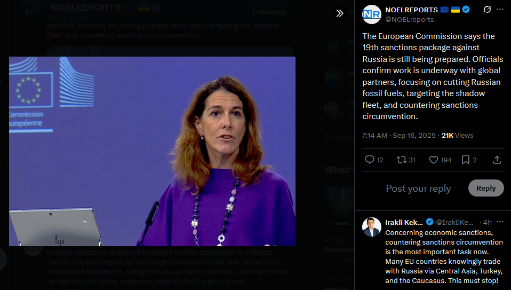This screenshot has height=290, width=511.
Task: Collapse the side panel with double-chevron icon
Action: pyautogui.click(x=340, y=13)
